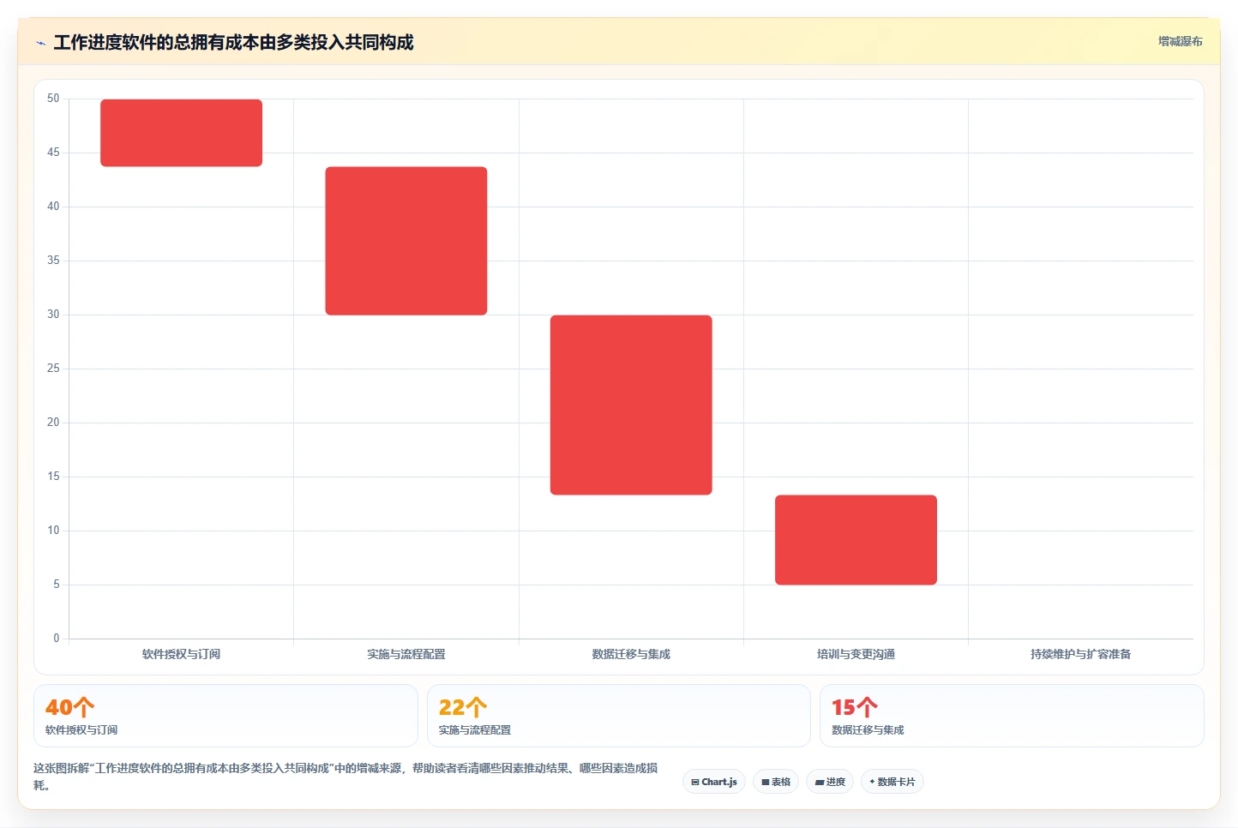Click the 数据迁移与集成 caption in the stat card
Image resolution: width=1238 pixels, height=828 pixels.
(868, 730)
